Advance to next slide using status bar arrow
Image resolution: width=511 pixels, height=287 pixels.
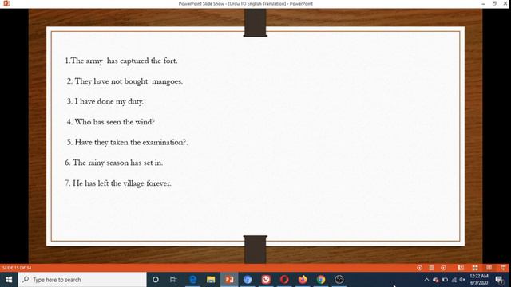[x=444, y=268]
